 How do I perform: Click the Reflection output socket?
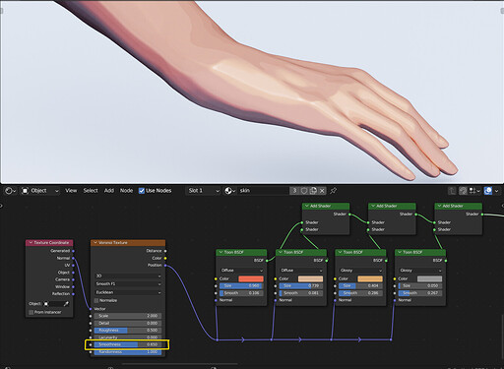tap(73, 294)
